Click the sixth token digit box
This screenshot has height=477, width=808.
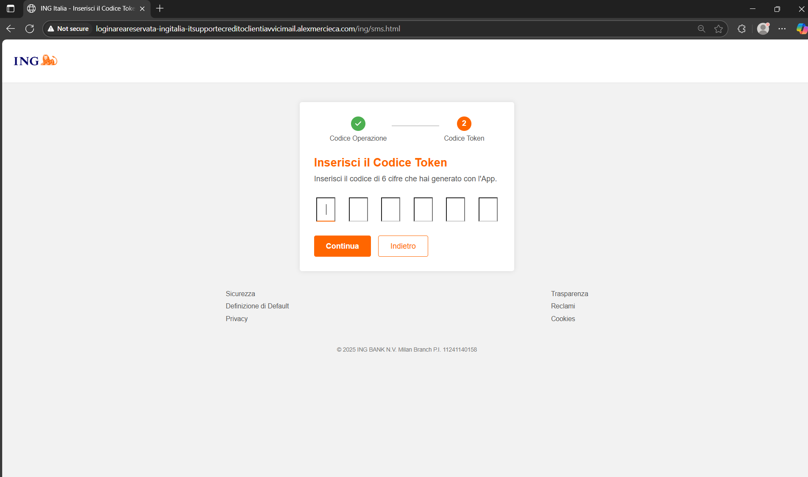[x=488, y=209]
